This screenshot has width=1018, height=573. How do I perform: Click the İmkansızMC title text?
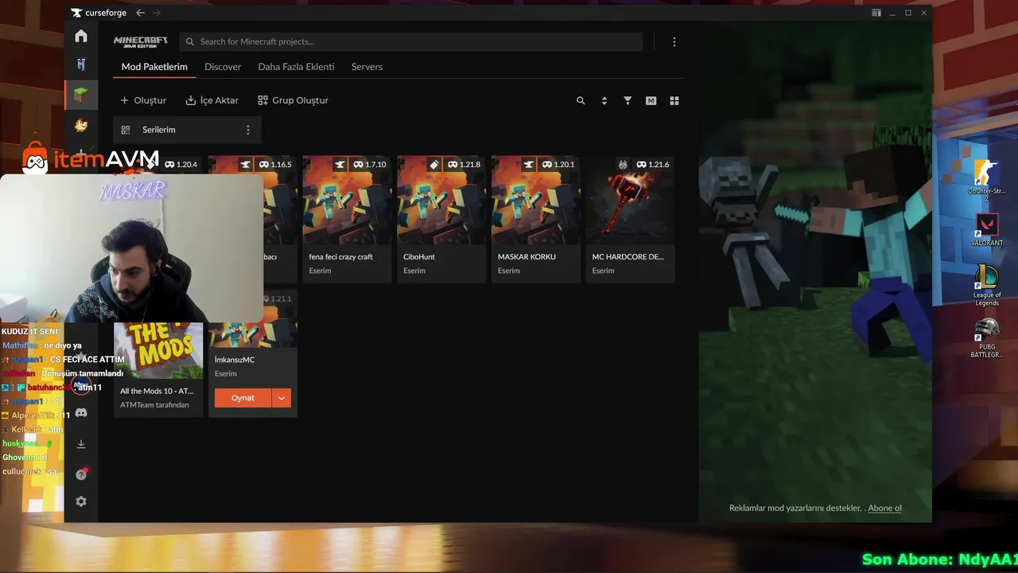[x=235, y=360]
